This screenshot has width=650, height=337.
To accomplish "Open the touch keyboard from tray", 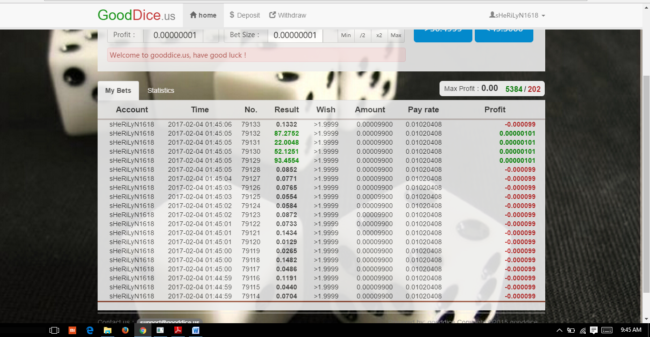I will pos(607,330).
